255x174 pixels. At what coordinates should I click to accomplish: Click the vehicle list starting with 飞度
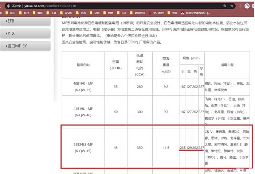pyautogui.click(x=227, y=112)
